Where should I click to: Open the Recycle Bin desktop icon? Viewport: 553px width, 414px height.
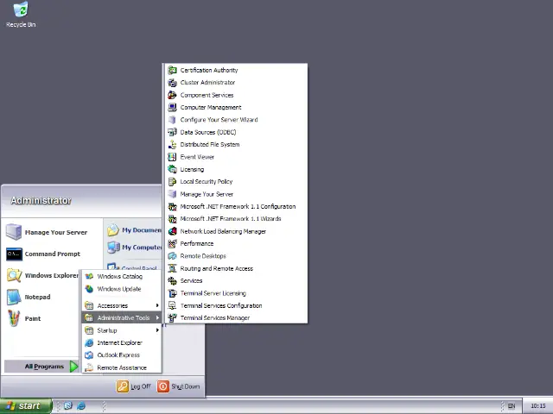pos(20,12)
